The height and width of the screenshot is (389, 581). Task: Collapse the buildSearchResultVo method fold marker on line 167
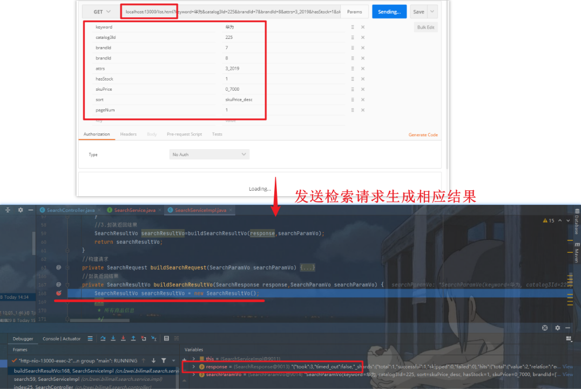coord(67,285)
